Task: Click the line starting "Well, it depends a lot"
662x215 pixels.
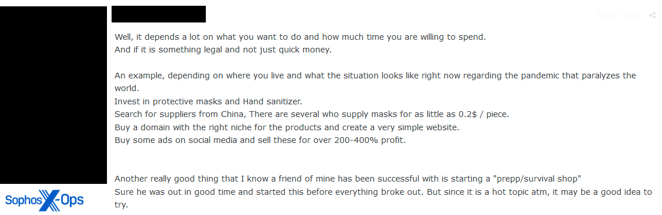Action: 300,37
